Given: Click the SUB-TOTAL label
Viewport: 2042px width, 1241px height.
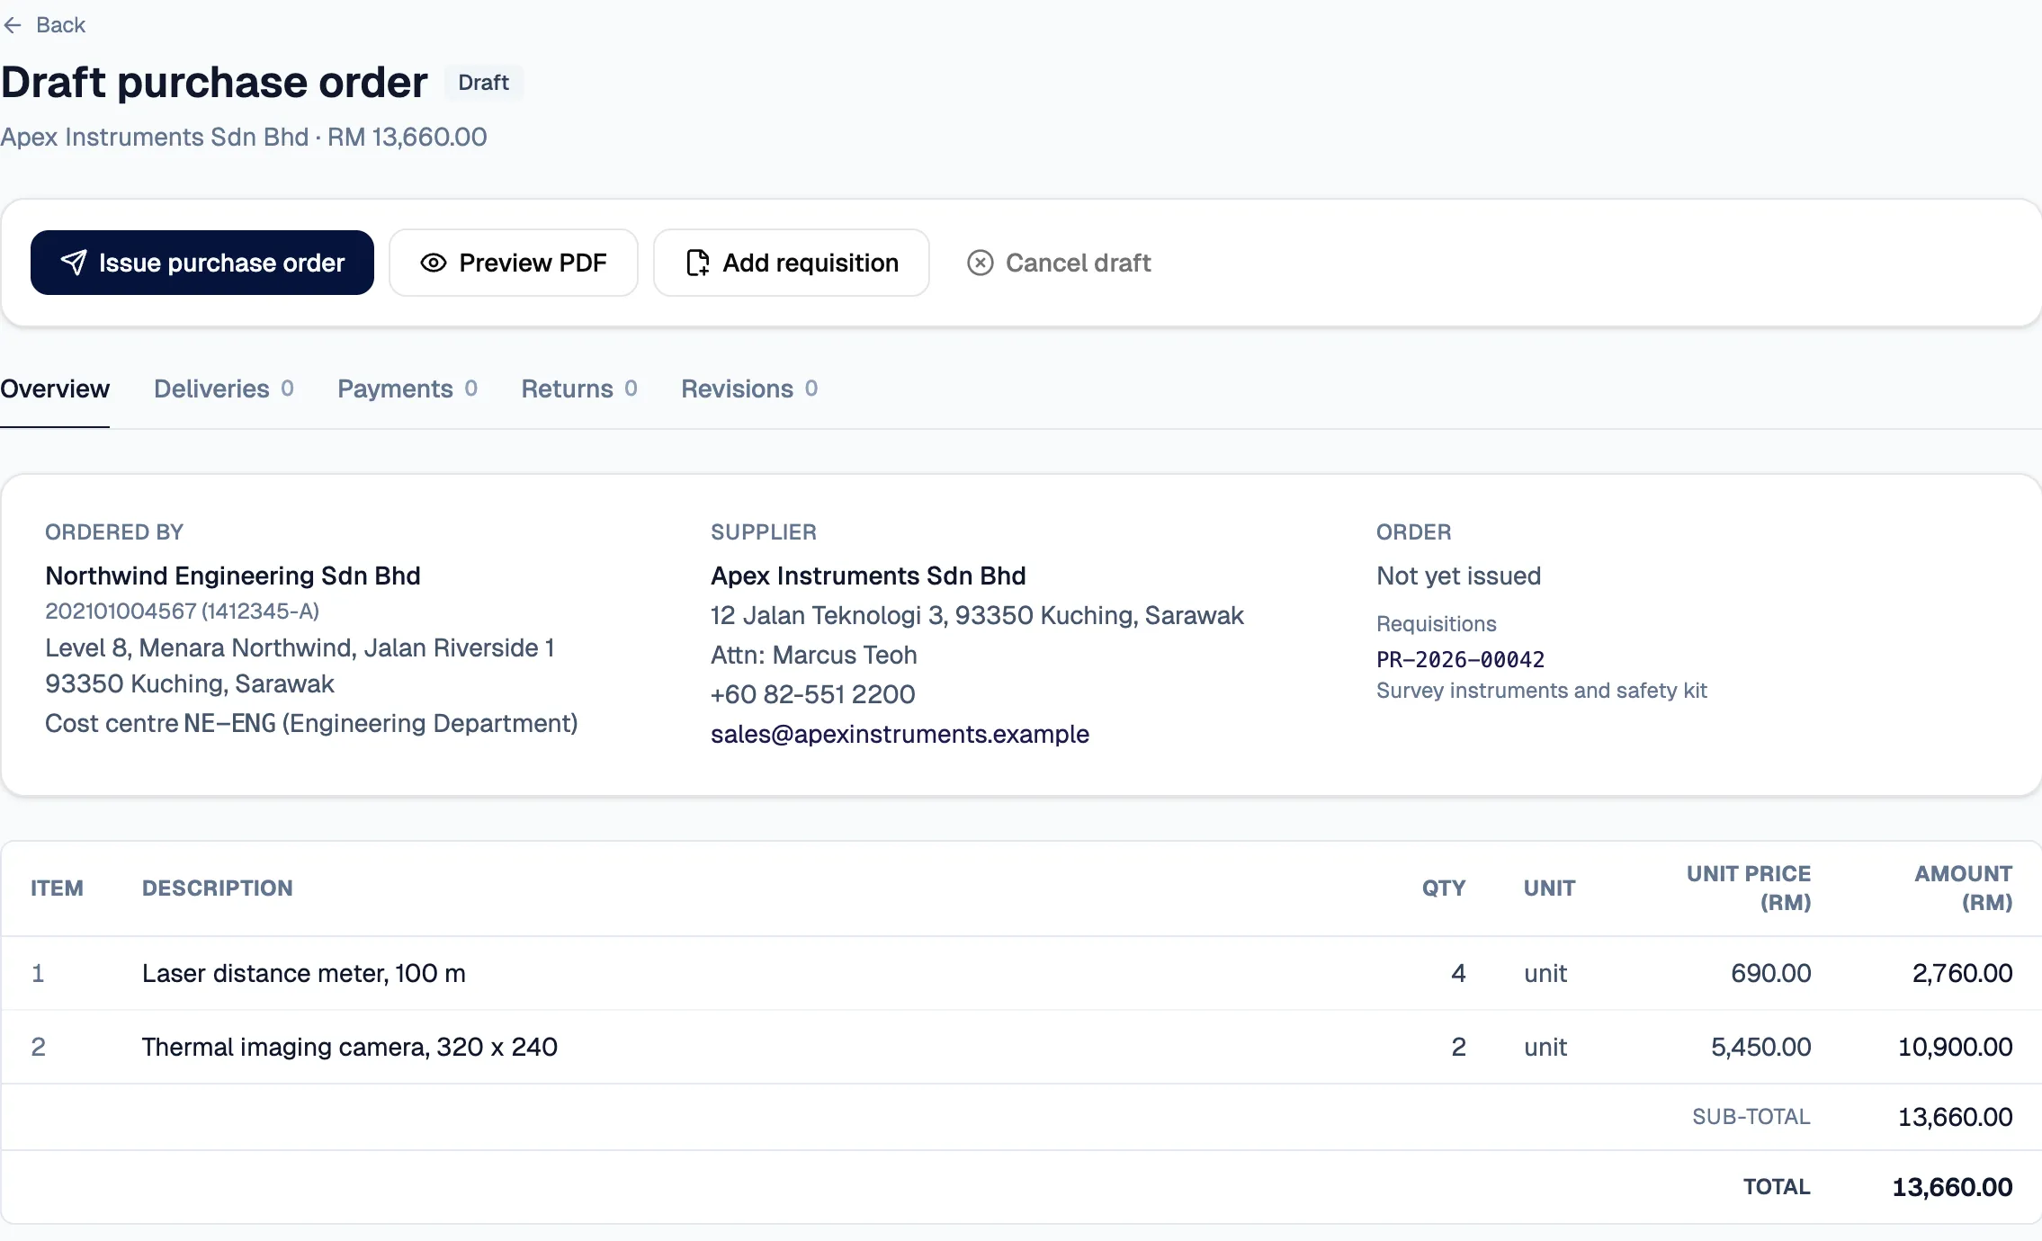Looking at the screenshot, I should pyautogui.click(x=1751, y=1117).
